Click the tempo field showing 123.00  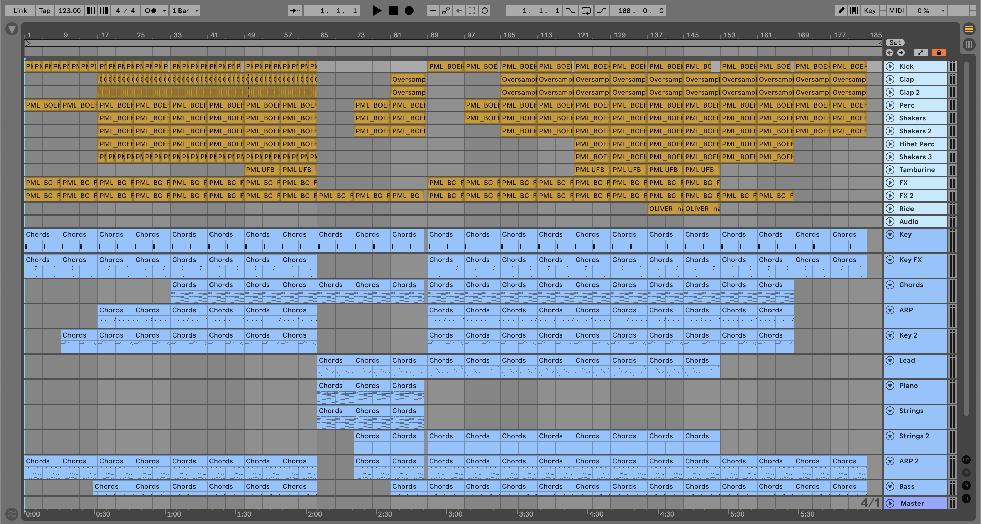(x=69, y=11)
